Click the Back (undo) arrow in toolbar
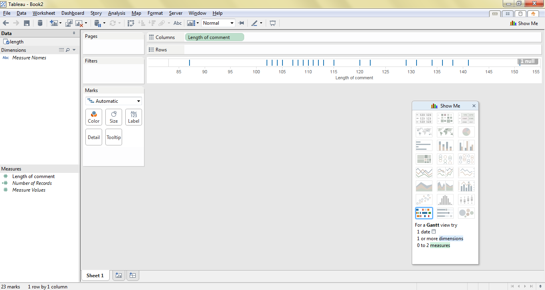 pyautogui.click(x=6, y=23)
